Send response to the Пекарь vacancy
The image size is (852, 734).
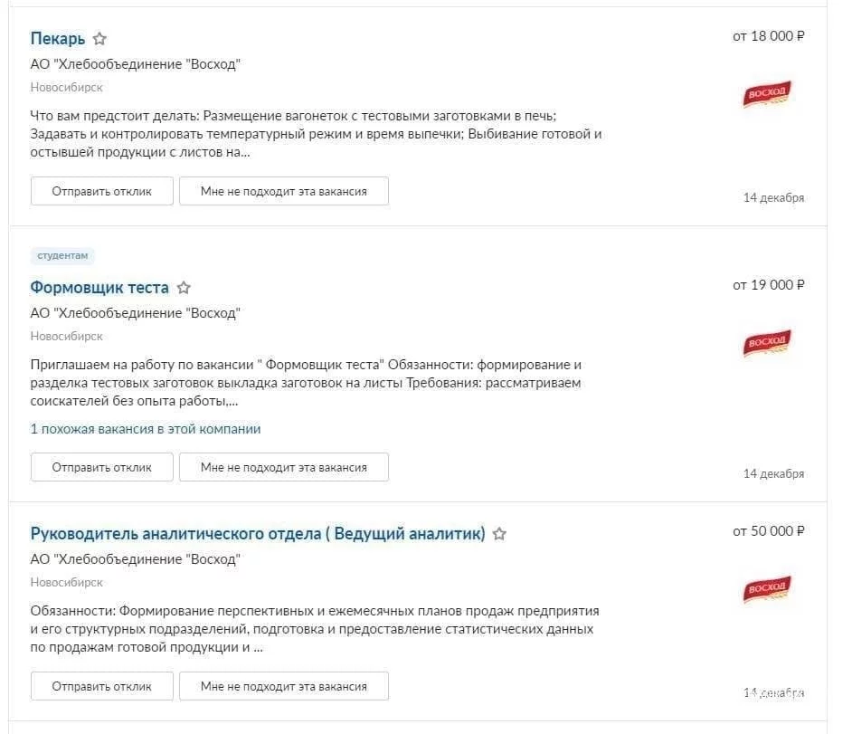tap(101, 191)
